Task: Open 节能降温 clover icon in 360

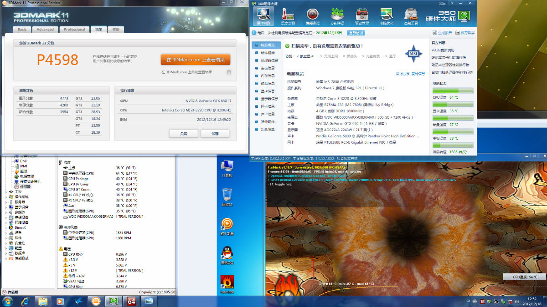Action: click(x=337, y=16)
